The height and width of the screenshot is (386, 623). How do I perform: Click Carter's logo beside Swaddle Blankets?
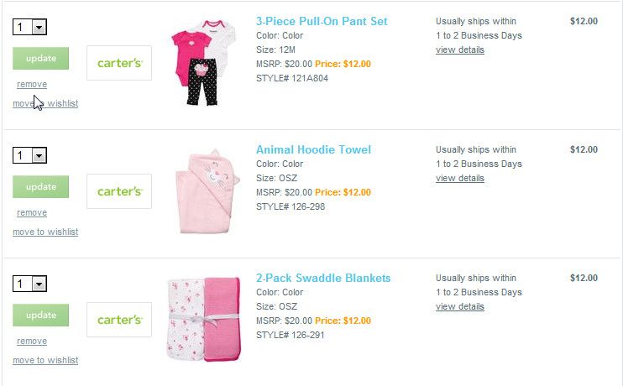[119, 320]
